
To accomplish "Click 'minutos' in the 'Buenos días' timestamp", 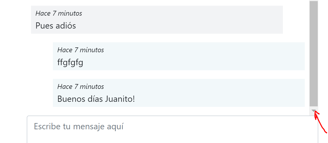I will [92, 86].
